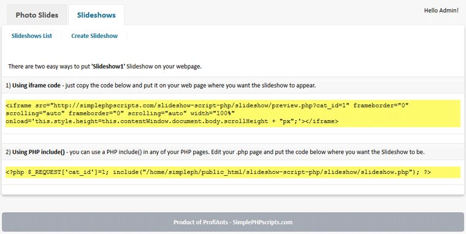
Task: Click inside the yellow PHP include code block
Action: point(233,172)
